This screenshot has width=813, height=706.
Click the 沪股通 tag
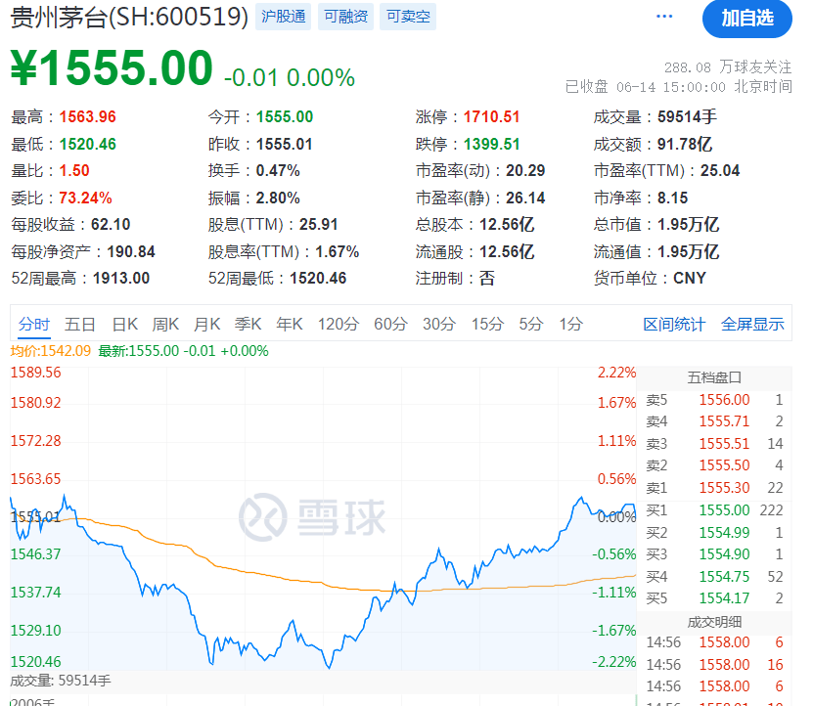pyautogui.click(x=284, y=17)
